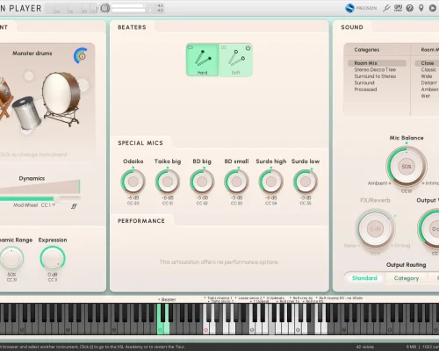Screen dimensions: 439x351
Task: Click the Surdo low CC 55 label
Action: pyautogui.click(x=306, y=204)
